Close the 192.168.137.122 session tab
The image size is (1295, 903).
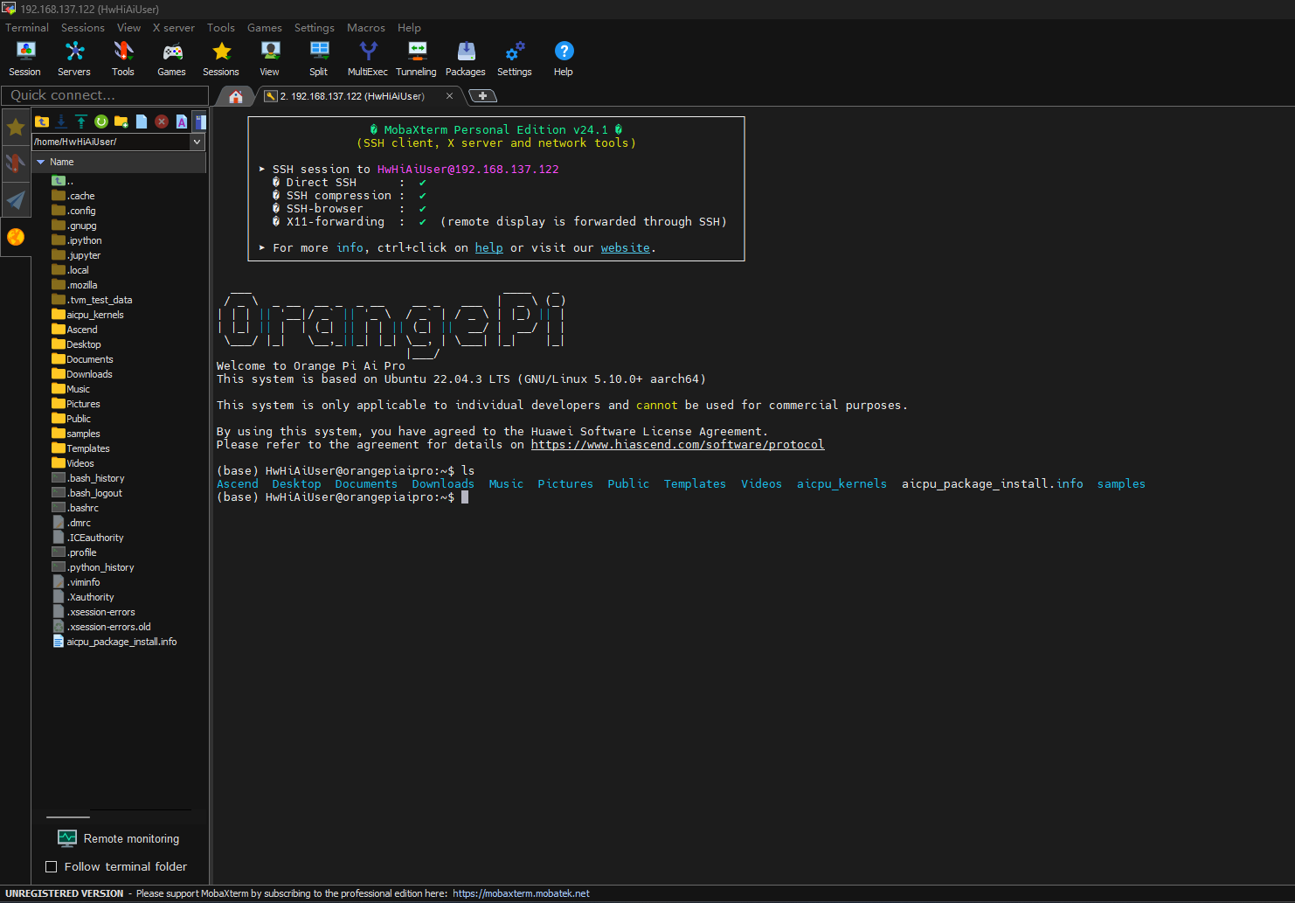point(449,96)
